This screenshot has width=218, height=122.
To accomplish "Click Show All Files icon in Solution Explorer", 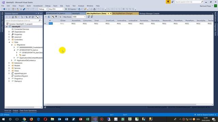I will click(33, 17).
